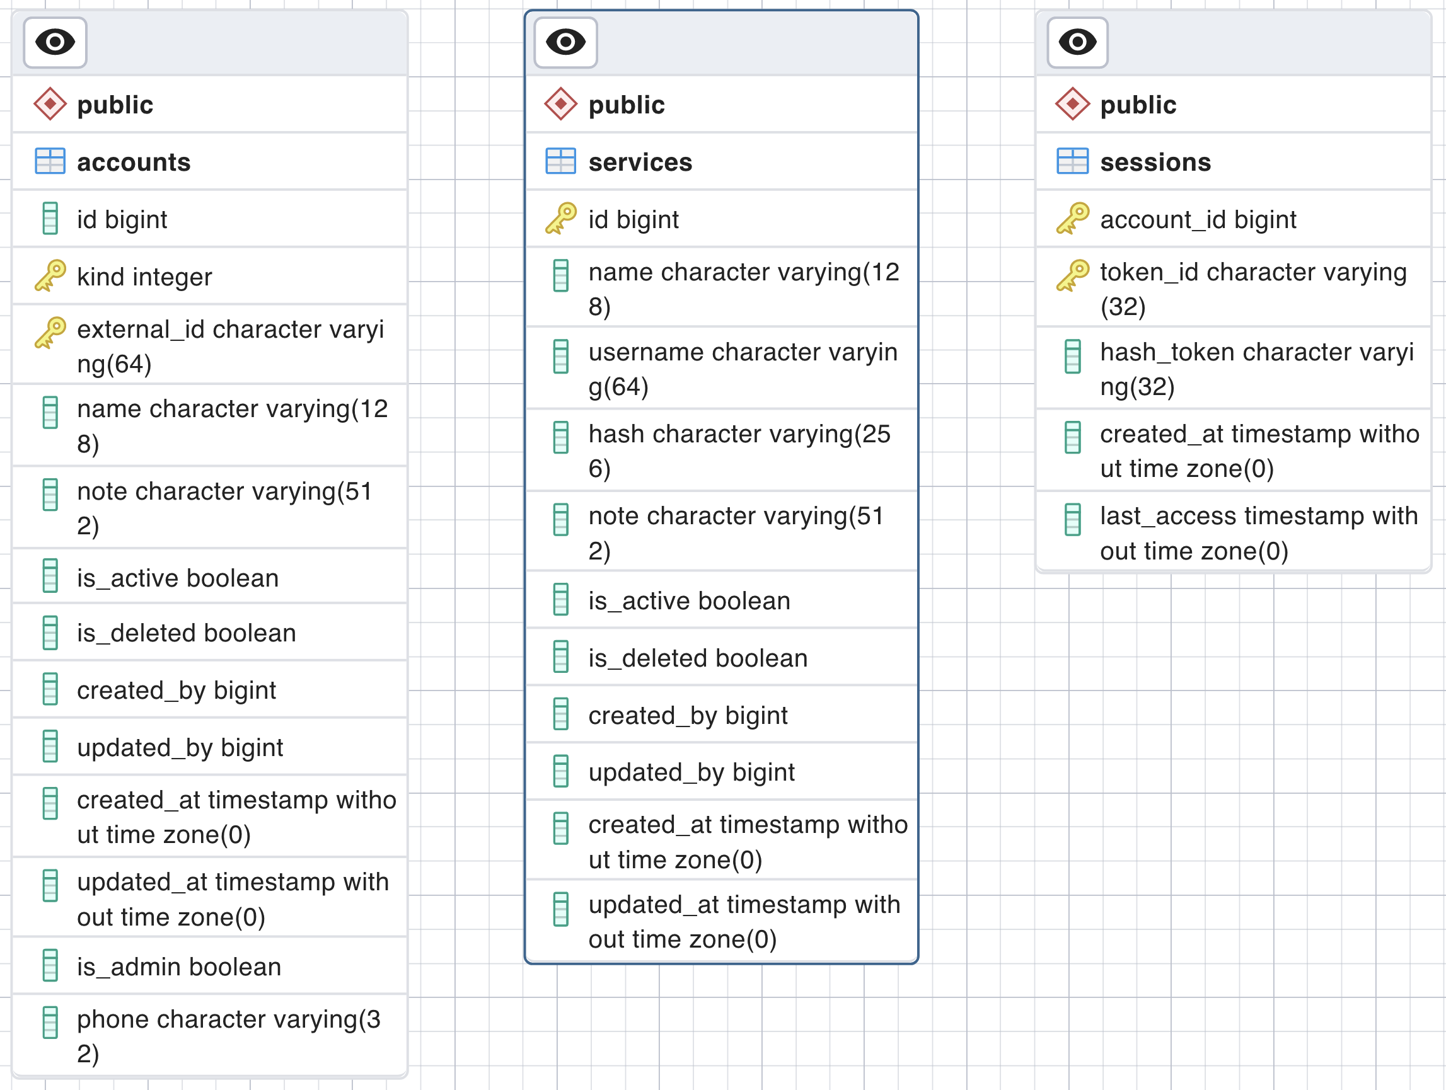Click the schema diamond icon in accounts

[x=50, y=105]
